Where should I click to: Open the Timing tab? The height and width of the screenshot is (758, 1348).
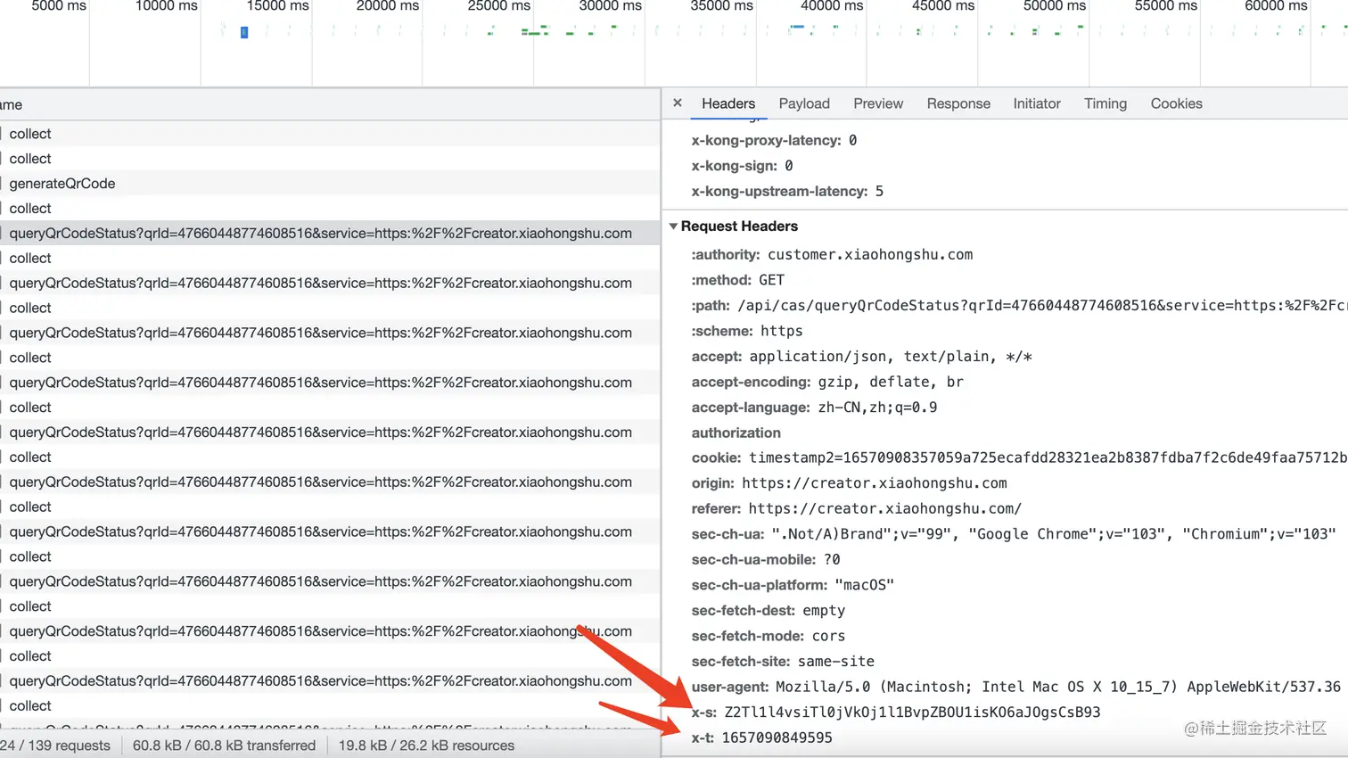(1106, 103)
